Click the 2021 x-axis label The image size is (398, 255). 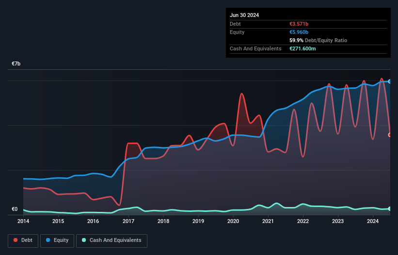click(x=268, y=221)
